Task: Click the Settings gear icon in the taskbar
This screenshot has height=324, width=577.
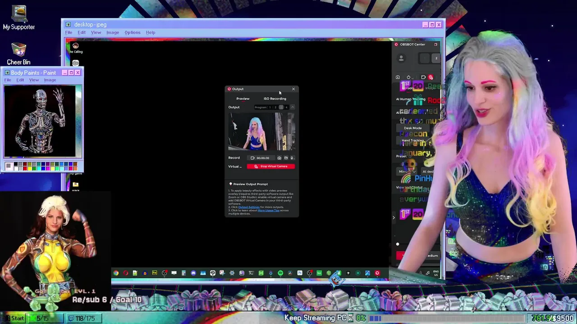Action: click(x=232, y=273)
